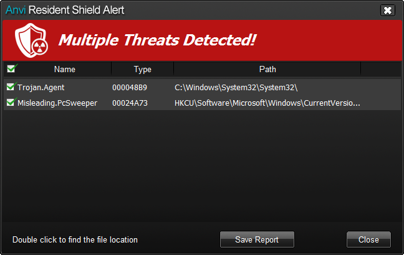
Task: Sort by the Path column header
Action: pos(267,69)
